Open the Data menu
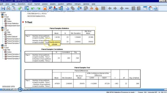 (x=13, y=4)
